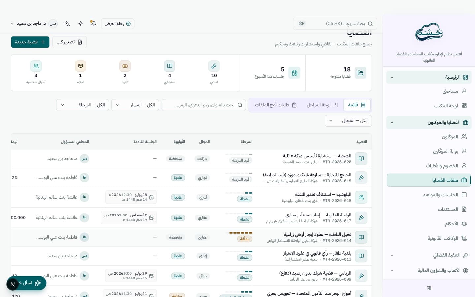Open لوحة المكتب in the sidebar

click(x=429, y=106)
